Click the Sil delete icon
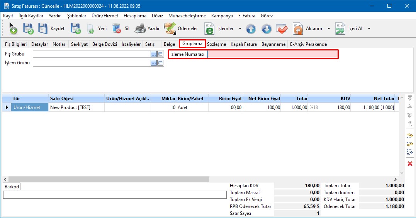Screen dimensions: 416x218 (117, 29)
